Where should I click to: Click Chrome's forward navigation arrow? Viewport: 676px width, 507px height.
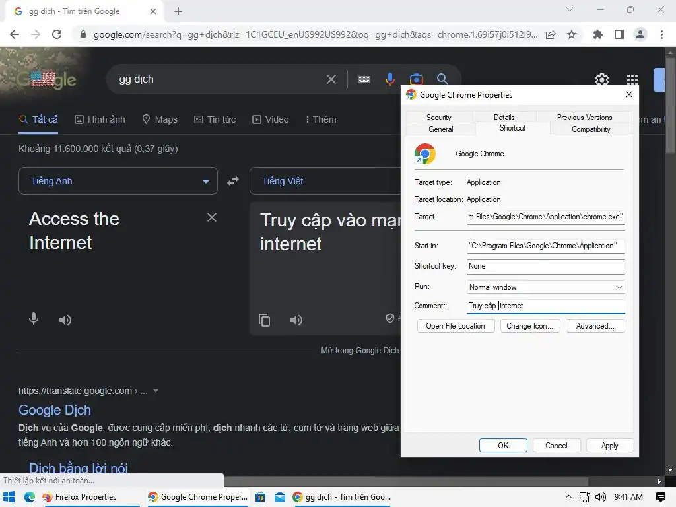pos(36,34)
